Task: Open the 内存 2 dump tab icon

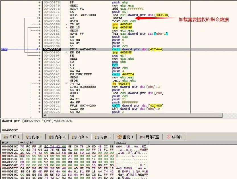Action: [x=28, y=137]
